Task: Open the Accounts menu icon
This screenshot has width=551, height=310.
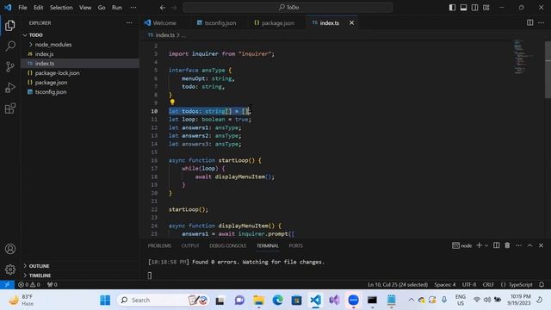Action: 10,249
